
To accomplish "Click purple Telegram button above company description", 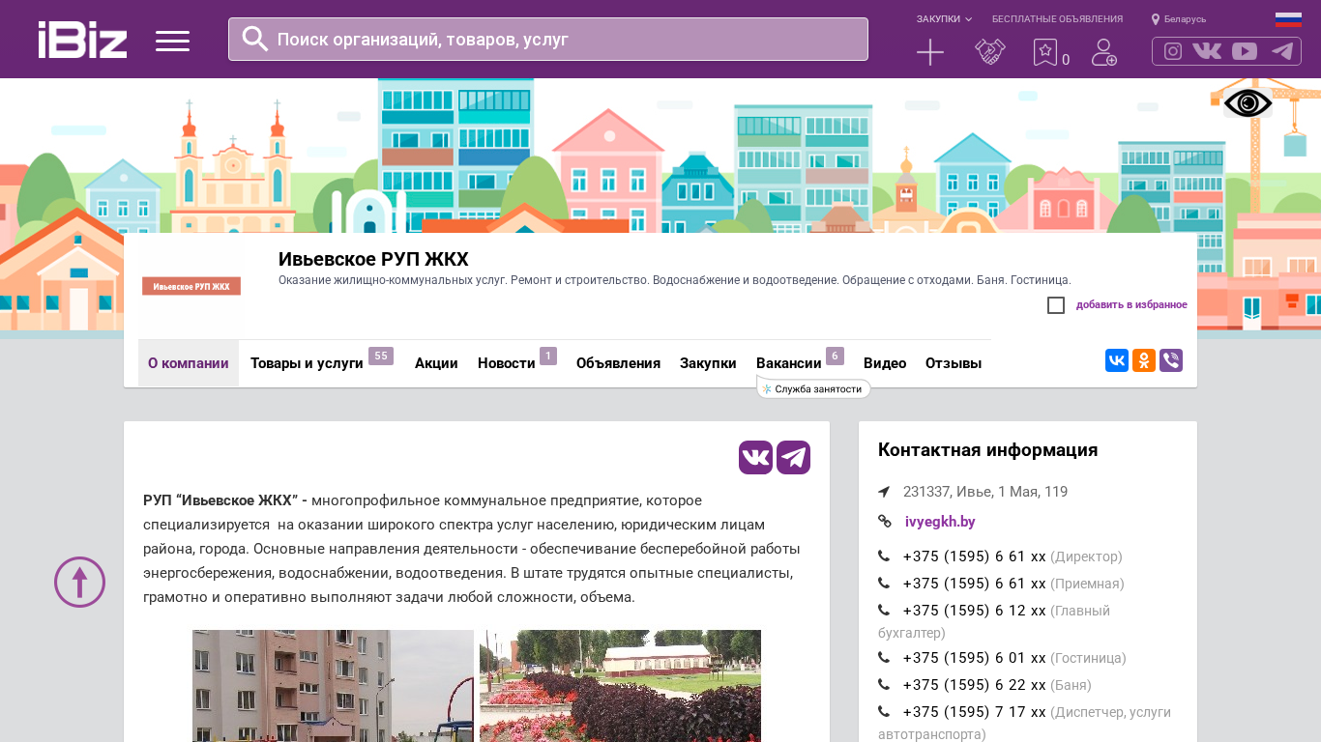I will (794, 457).
